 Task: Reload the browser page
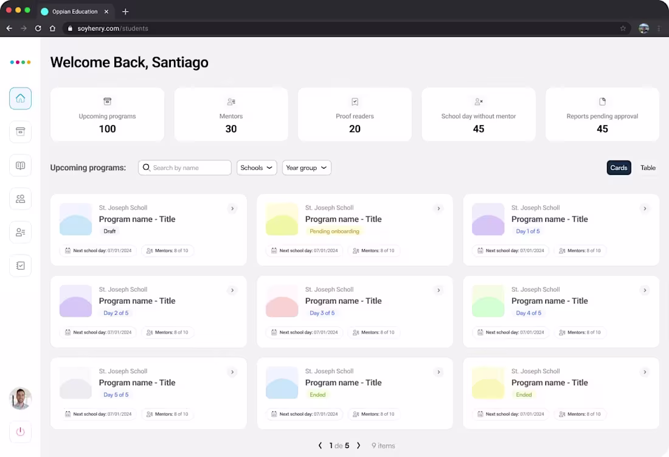coord(38,28)
